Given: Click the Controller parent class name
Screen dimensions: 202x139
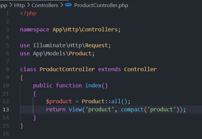Looking at the screenshot, I should coord(140,69).
